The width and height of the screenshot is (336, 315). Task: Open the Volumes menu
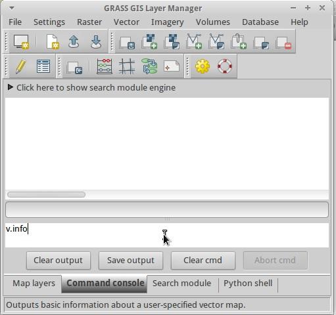tap(213, 22)
